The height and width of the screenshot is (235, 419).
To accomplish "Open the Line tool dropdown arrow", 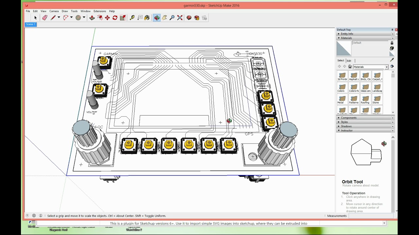I will 59,18.
